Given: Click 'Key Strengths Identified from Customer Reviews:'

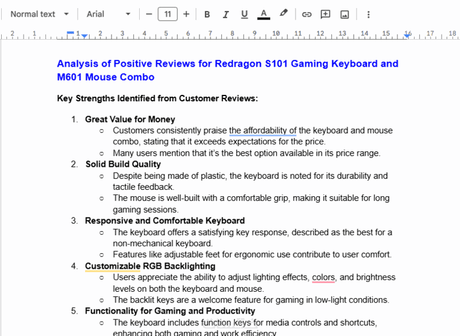Looking at the screenshot, I should (158, 98).
